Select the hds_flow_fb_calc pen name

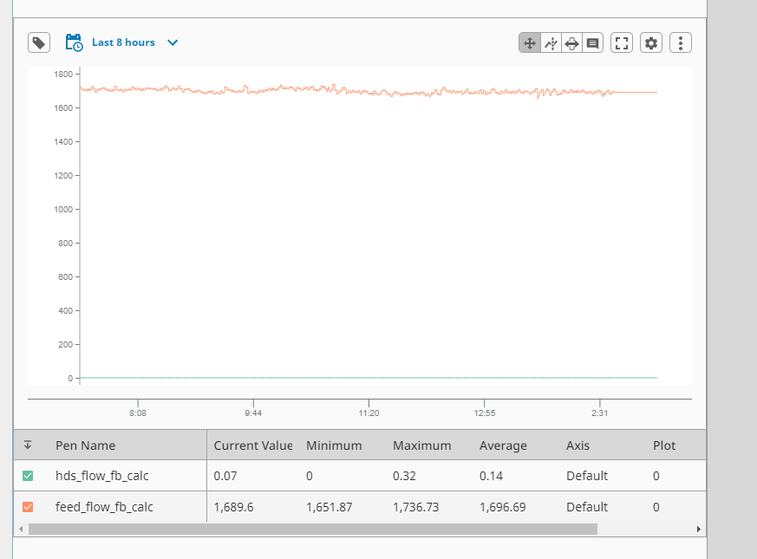[x=102, y=476]
